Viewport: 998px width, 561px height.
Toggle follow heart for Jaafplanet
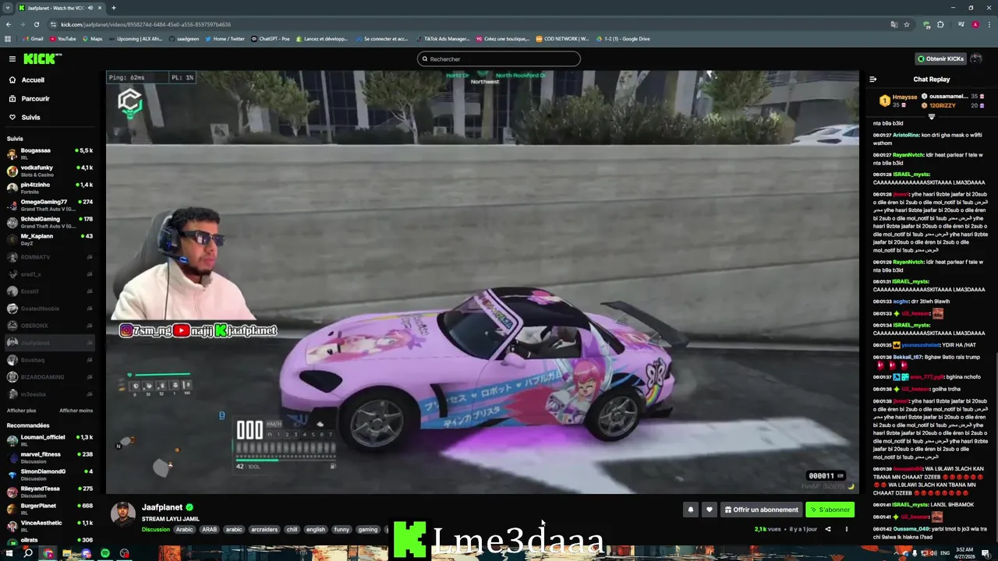click(x=709, y=510)
